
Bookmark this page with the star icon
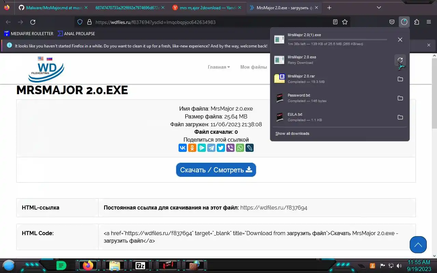[345, 22]
